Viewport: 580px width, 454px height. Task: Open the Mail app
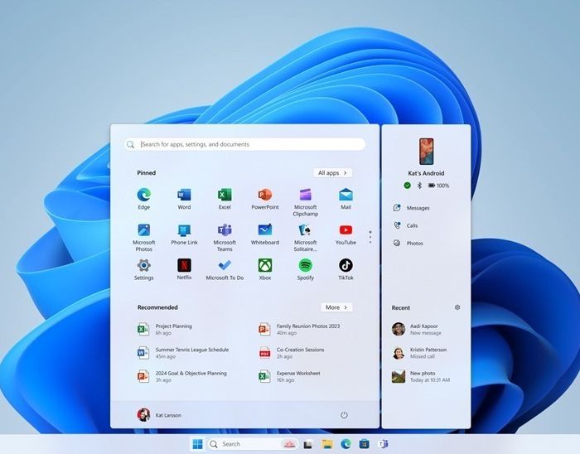click(x=346, y=199)
